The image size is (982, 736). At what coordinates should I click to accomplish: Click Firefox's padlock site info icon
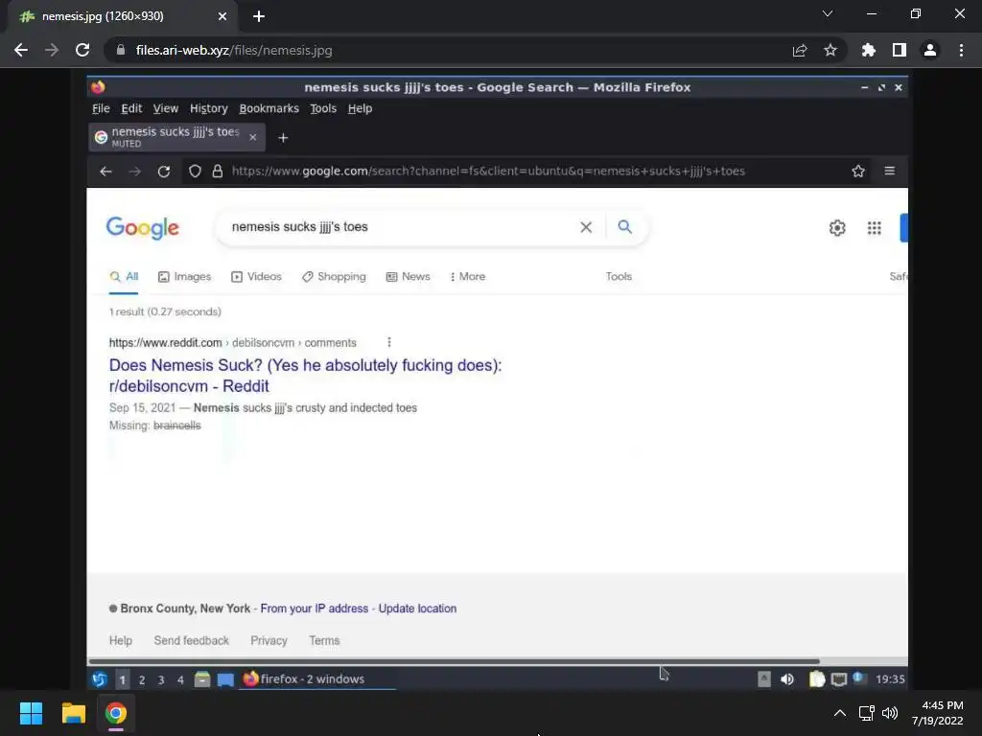click(218, 171)
